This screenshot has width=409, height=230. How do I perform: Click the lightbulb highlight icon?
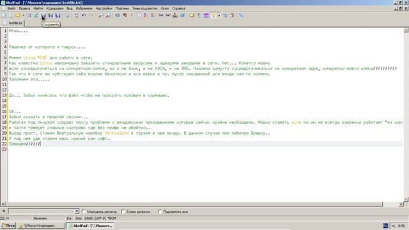tap(213, 15)
